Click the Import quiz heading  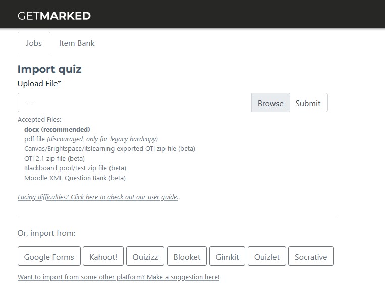coord(49,69)
